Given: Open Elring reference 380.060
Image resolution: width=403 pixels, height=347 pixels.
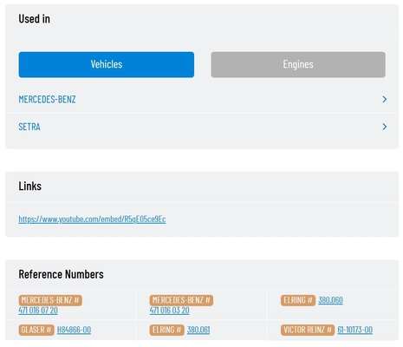Looking at the screenshot, I should [330, 300].
